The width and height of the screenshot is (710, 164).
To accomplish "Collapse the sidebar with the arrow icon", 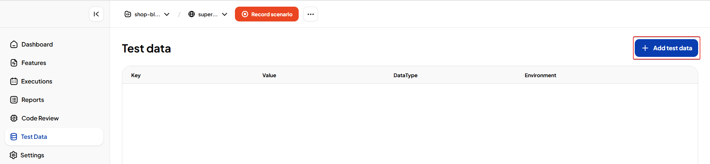I will tap(96, 14).
